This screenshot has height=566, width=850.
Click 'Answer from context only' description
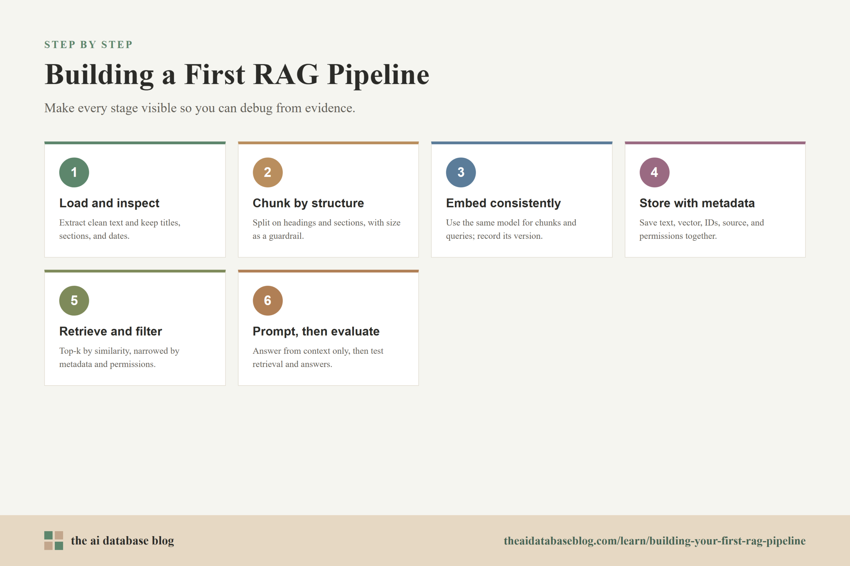[318, 357]
